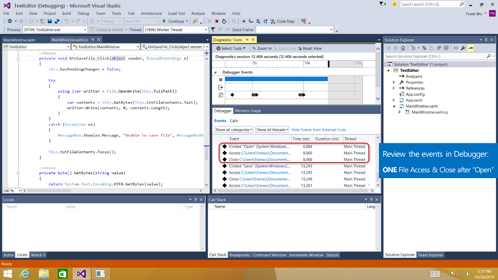Open Internet Explorer from the taskbar
Image resolution: width=498 pixels, height=280 pixels.
[x=25, y=274]
